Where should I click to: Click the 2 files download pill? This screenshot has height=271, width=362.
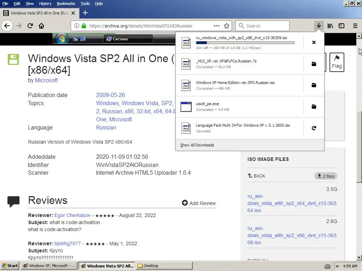pos(326,176)
